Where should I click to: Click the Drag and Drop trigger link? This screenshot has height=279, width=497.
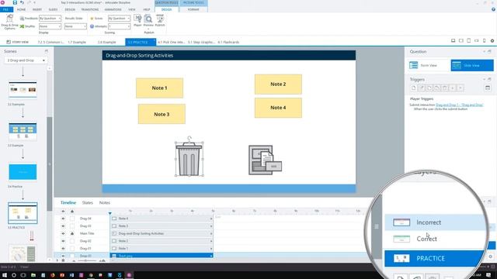click(459, 105)
